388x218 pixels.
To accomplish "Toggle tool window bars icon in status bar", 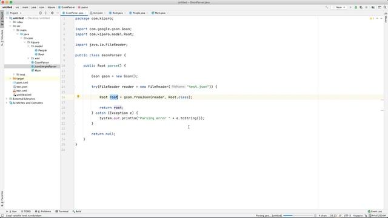I will click(x=2, y=216).
